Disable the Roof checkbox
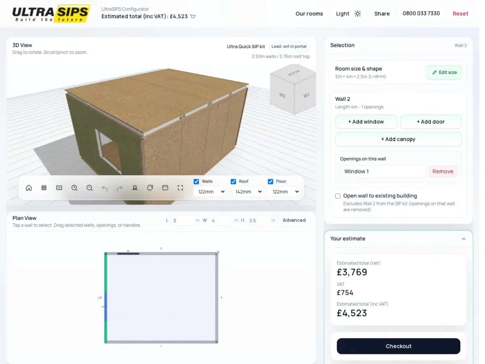 point(233,181)
